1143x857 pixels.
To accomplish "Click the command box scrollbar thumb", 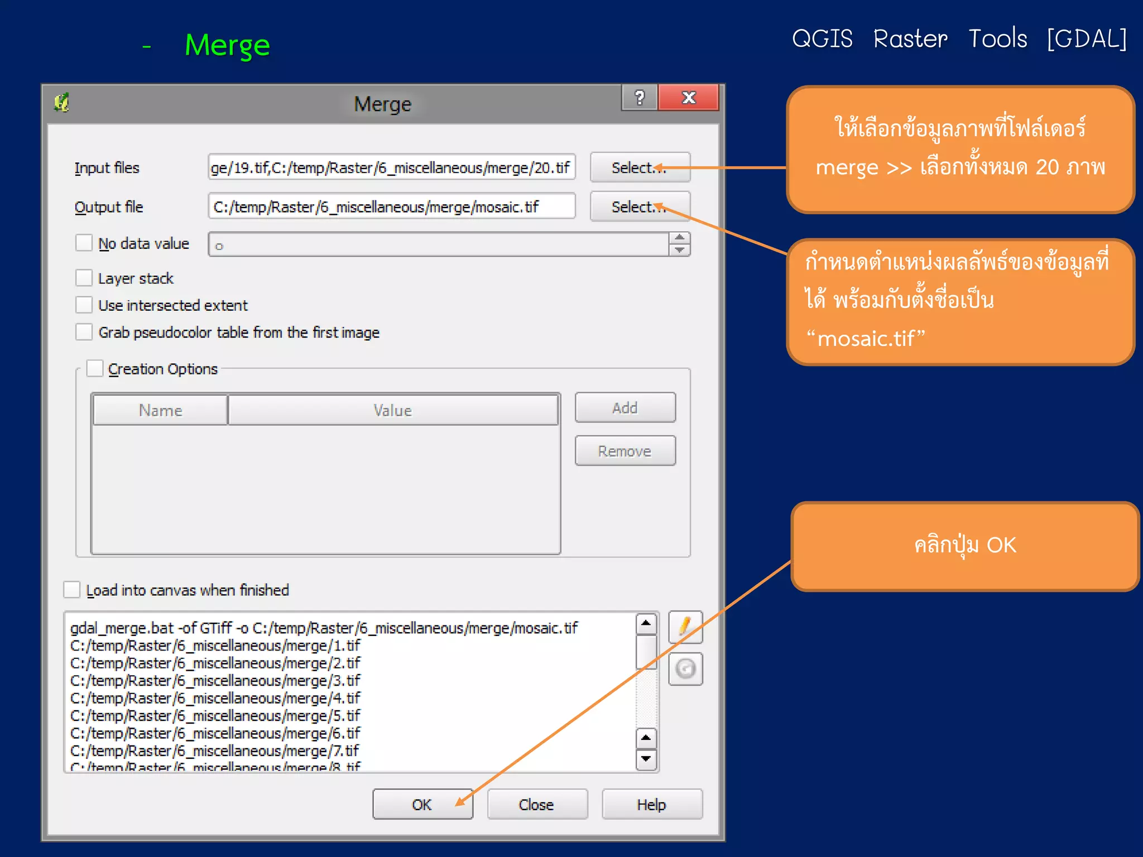I will tap(646, 652).
